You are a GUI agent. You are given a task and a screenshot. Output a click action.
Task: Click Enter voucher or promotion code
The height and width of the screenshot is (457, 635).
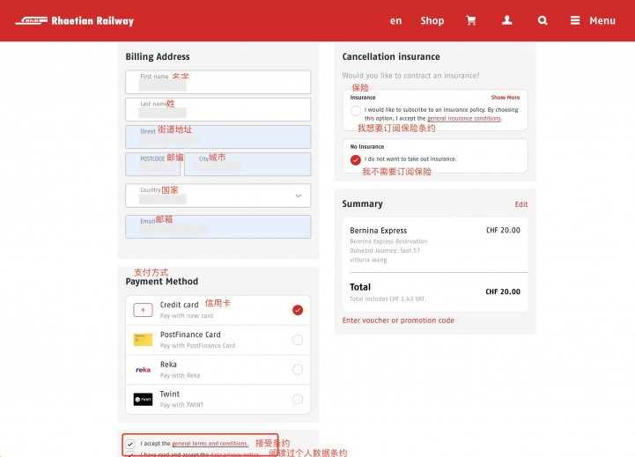click(398, 321)
